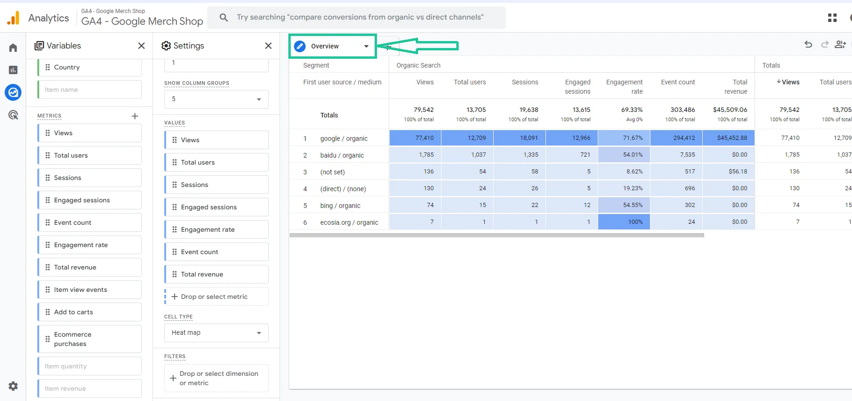Click the Engagement rate value chip
Image resolution: width=852 pixels, height=401 pixels.
(216, 229)
